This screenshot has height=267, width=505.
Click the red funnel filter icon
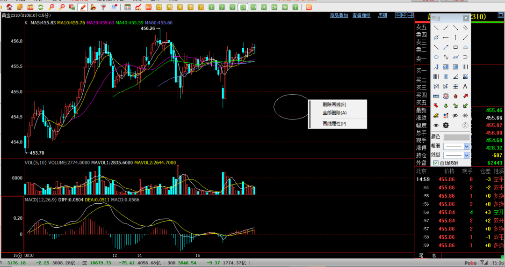[x=103, y=7]
